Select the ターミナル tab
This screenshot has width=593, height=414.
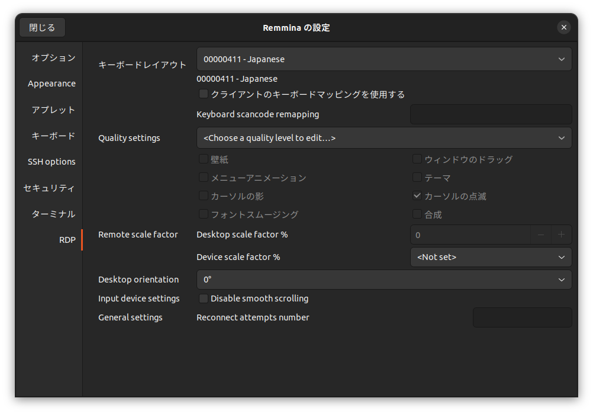pos(53,214)
